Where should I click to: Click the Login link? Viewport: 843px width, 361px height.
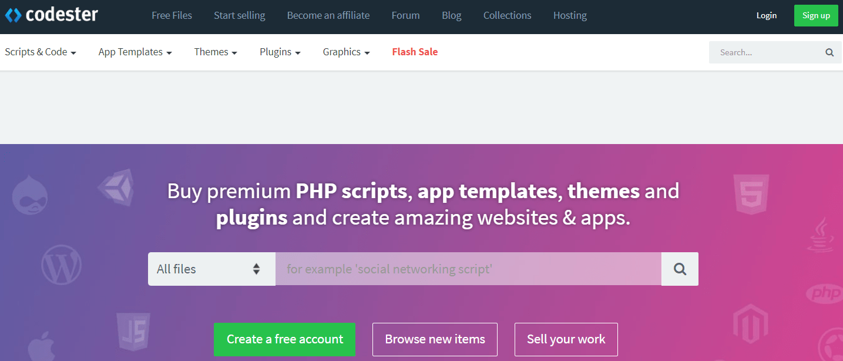point(767,15)
